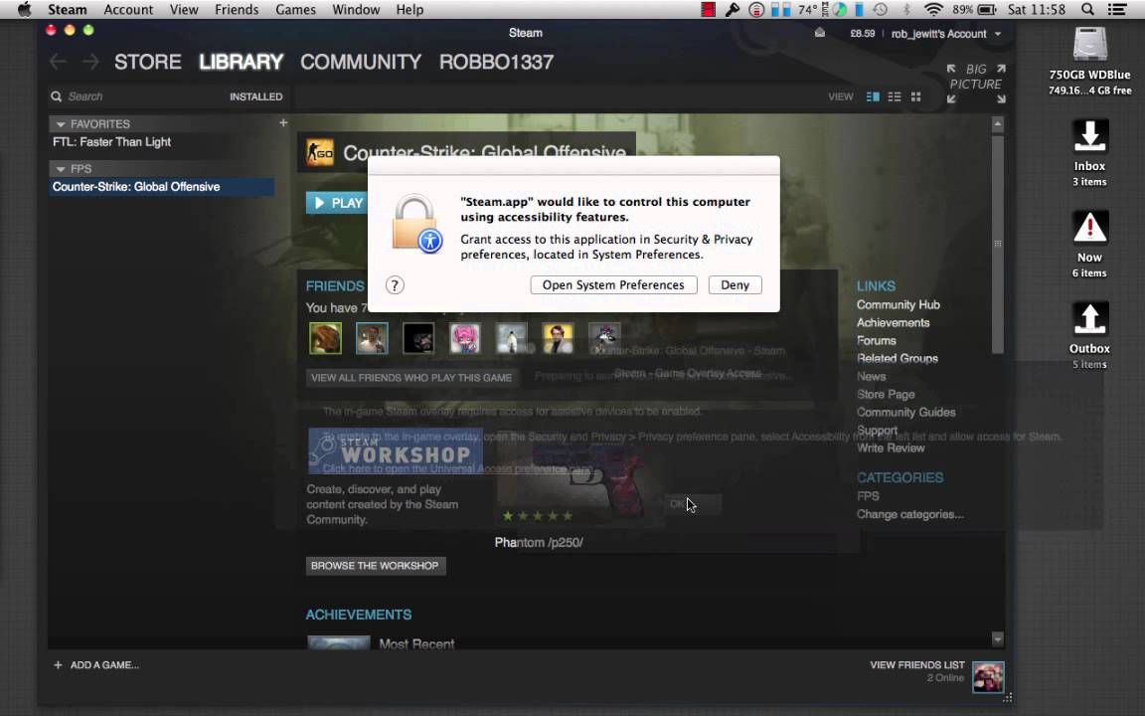Open the help question mark in dialog

click(x=395, y=285)
